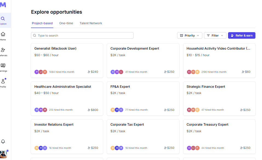Open Profile icon in sidebar
The image size is (262, 160).
tap(3, 81)
